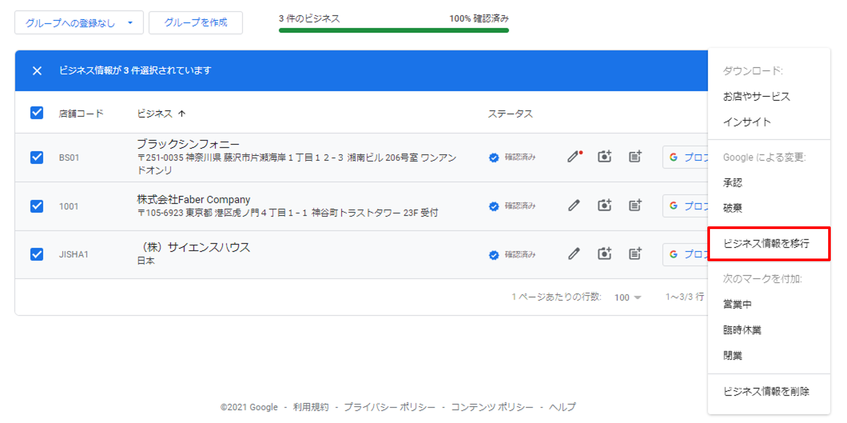Open the 利用規約 footer link
This screenshot has width=847, height=423.
click(311, 407)
